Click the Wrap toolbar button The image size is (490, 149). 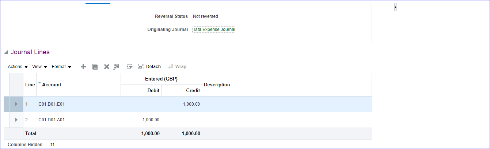pyautogui.click(x=177, y=67)
